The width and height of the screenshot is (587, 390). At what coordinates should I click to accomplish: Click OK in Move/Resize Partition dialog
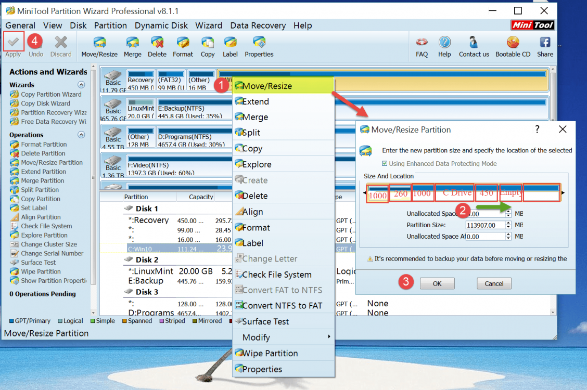click(x=437, y=283)
